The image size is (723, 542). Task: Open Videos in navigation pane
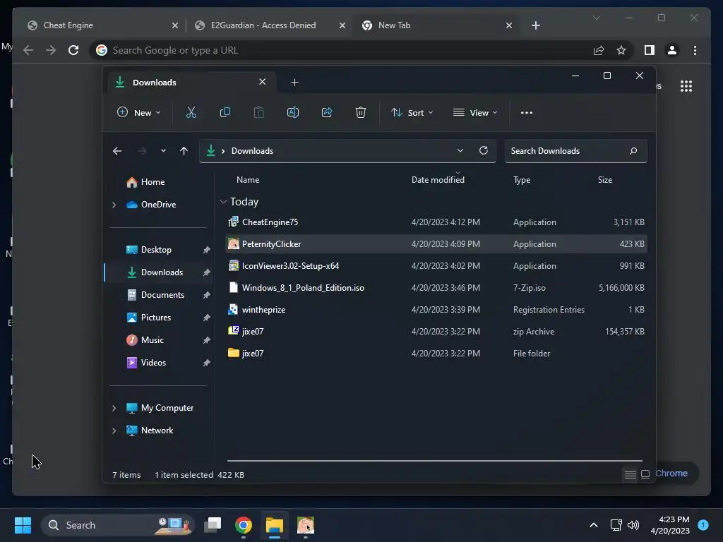pos(153,363)
